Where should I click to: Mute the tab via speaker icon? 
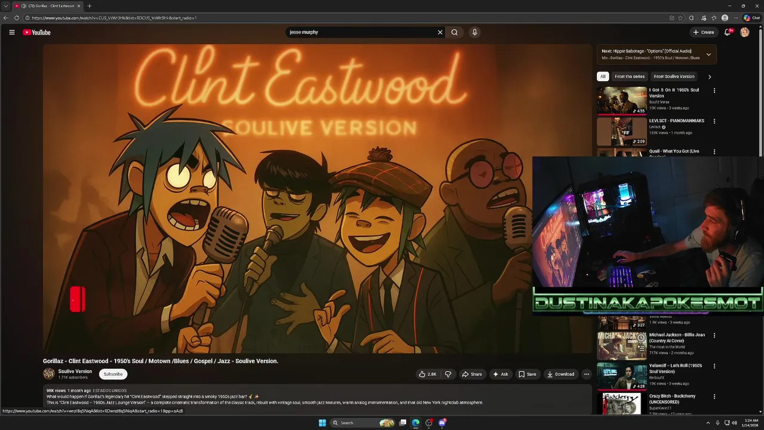[24, 6]
